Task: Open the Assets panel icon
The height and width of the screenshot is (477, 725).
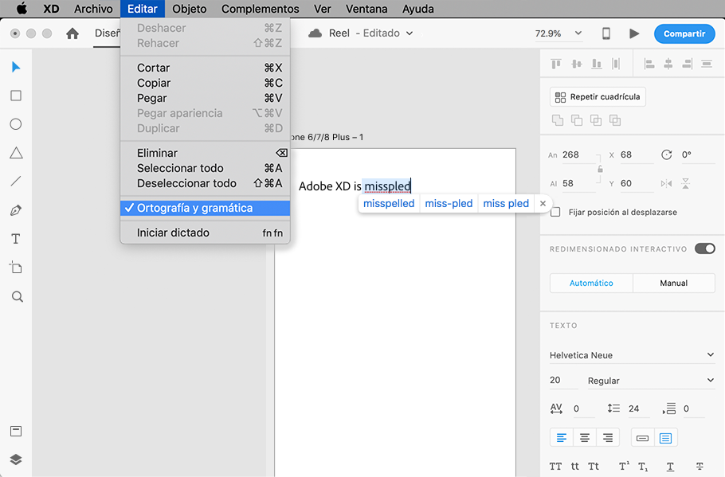Action: tap(16, 432)
